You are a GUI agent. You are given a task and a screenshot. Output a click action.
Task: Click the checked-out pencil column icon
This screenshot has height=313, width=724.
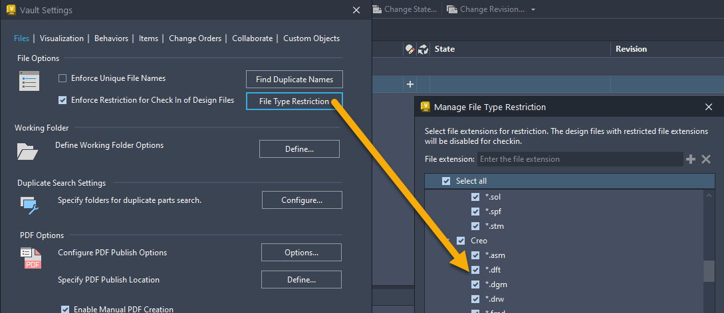click(x=410, y=49)
